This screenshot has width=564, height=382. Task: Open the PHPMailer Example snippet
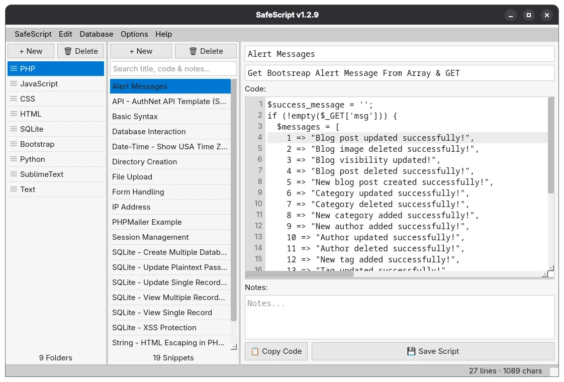coord(170,222)
